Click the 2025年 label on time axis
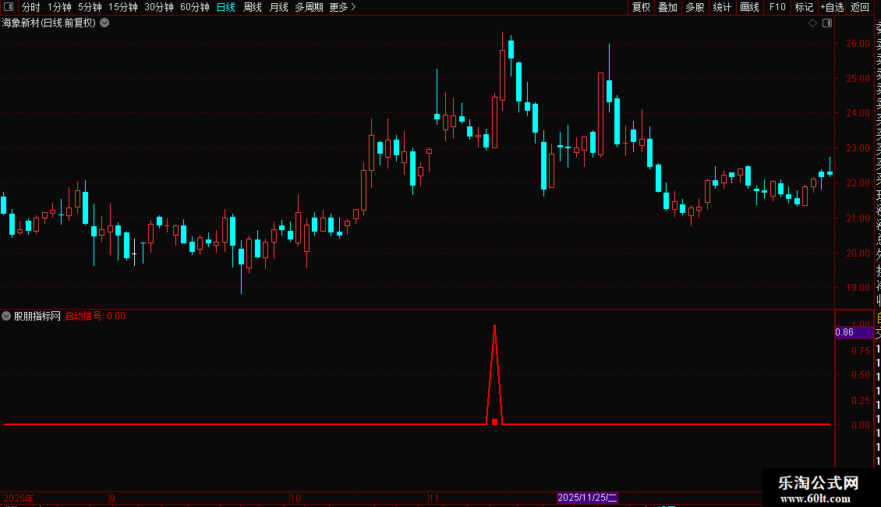The height and width of the screenshot is (507, 881). point(19,498)
